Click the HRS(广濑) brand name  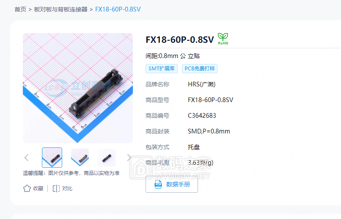click(x=202, y=84)
